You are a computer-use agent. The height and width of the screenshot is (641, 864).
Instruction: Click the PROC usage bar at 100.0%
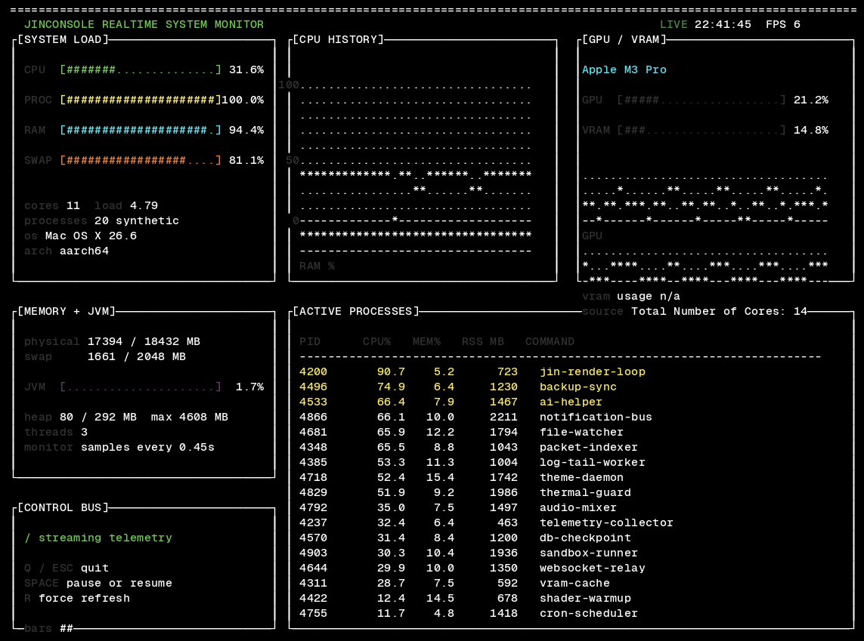coord(141,100)
